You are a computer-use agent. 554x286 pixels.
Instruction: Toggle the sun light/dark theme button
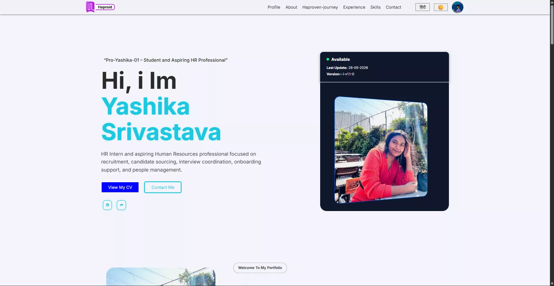click(441, 7)
